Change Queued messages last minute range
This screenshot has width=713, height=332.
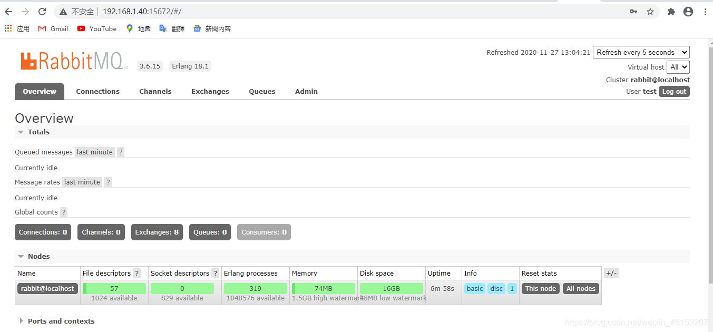(95, 152)
